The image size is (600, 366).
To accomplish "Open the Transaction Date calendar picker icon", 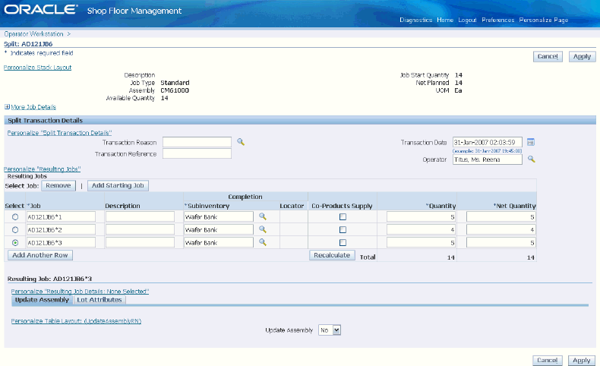I will click(530, 142).
